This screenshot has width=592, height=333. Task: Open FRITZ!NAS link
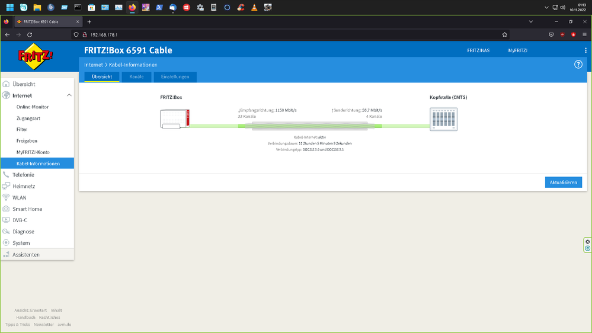[x=478, y=50]
